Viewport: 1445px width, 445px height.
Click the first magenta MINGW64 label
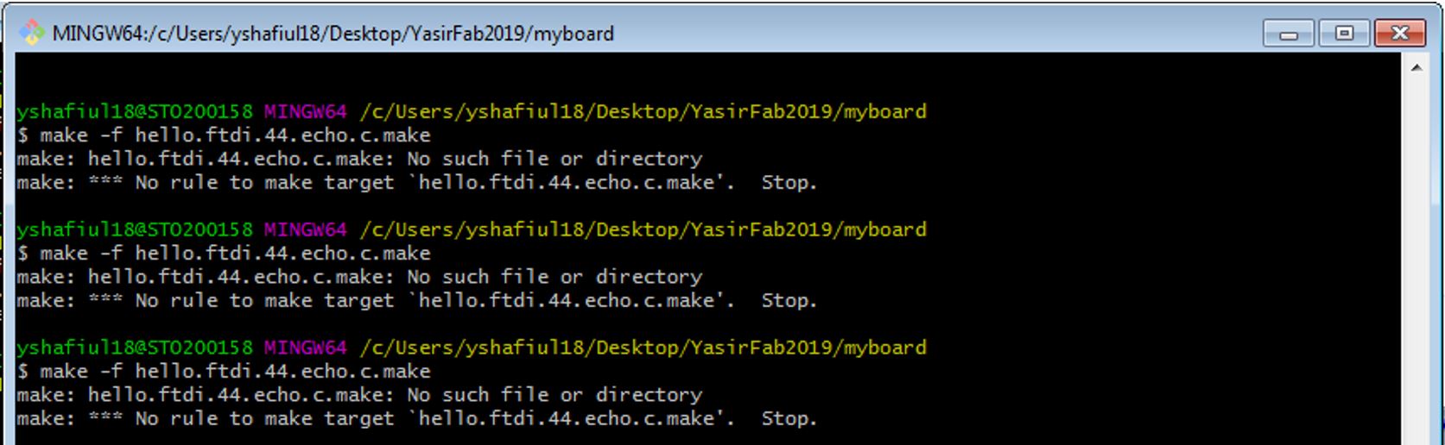click(x=305, y=111)
